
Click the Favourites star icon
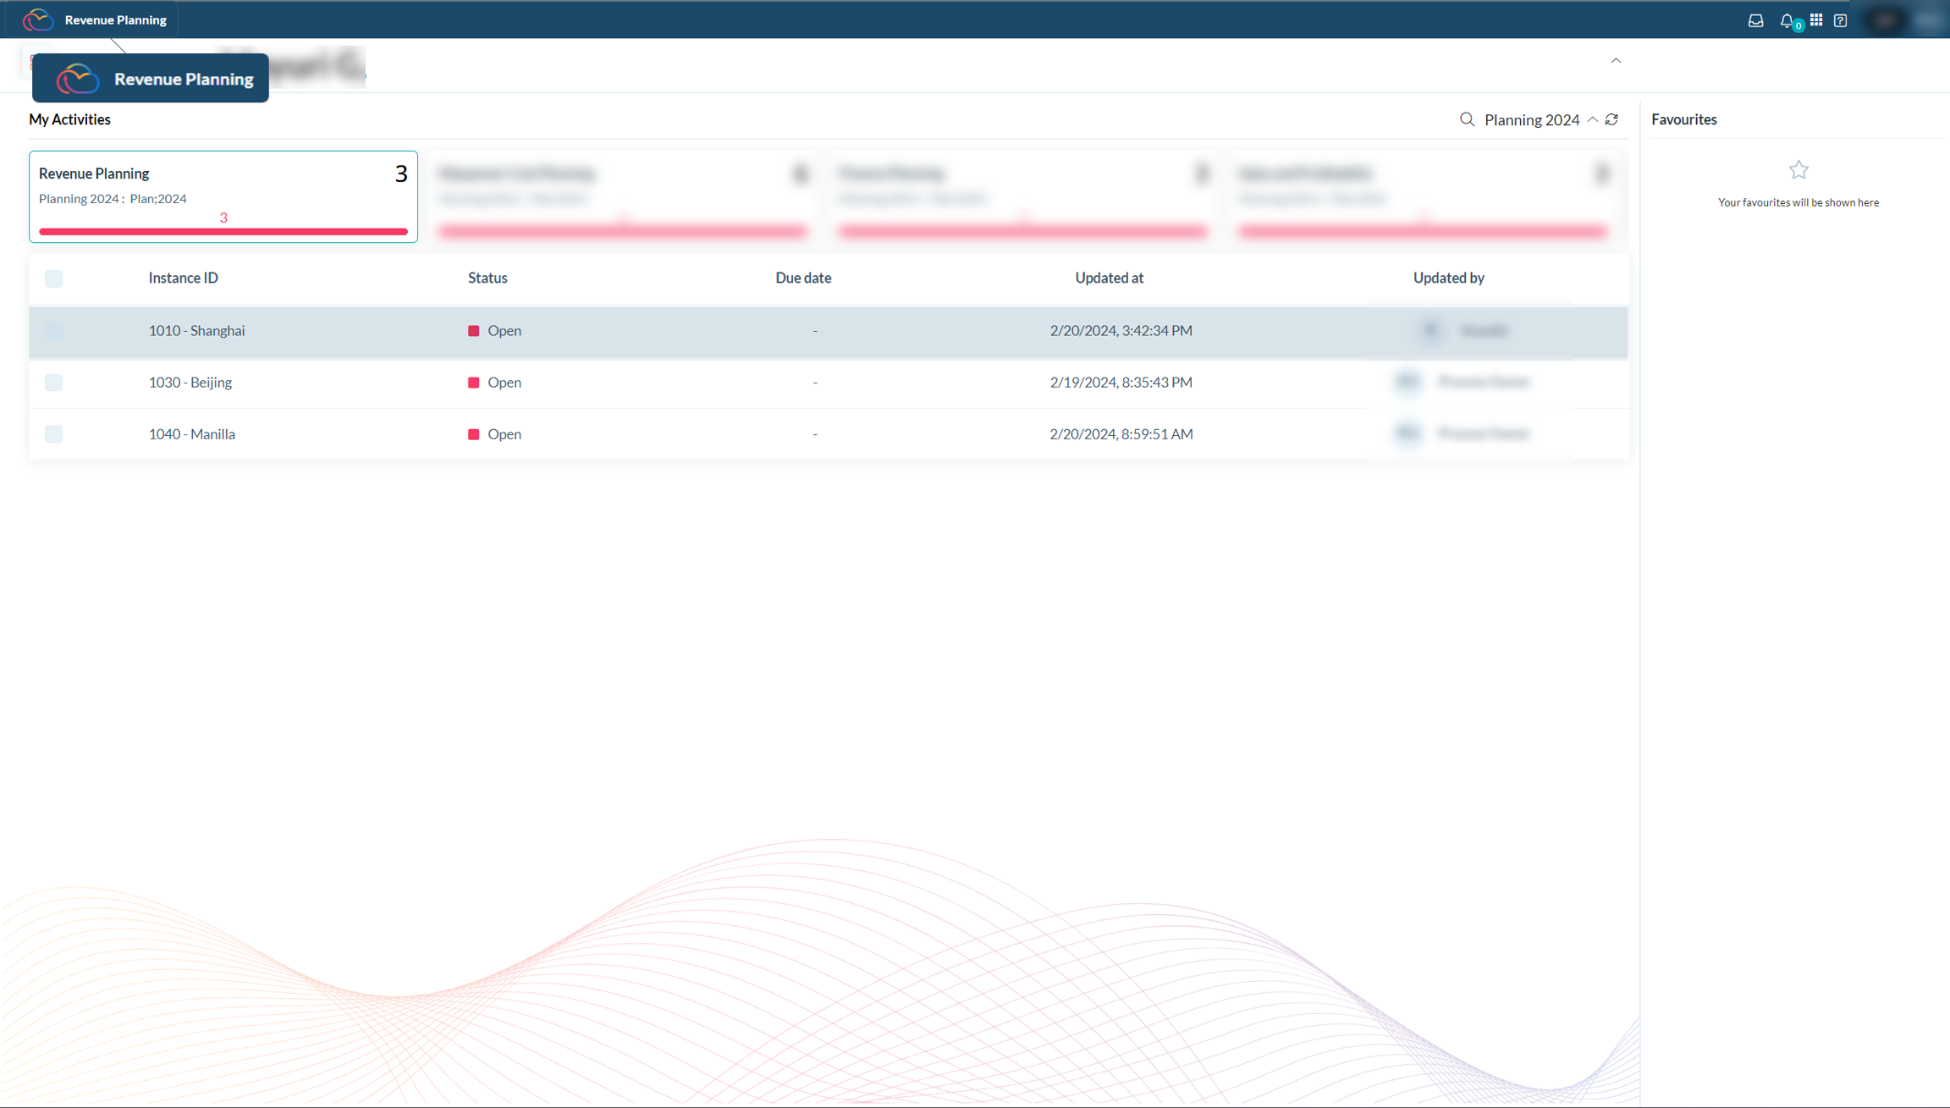pyautogui.click(x=1798, y=170)
